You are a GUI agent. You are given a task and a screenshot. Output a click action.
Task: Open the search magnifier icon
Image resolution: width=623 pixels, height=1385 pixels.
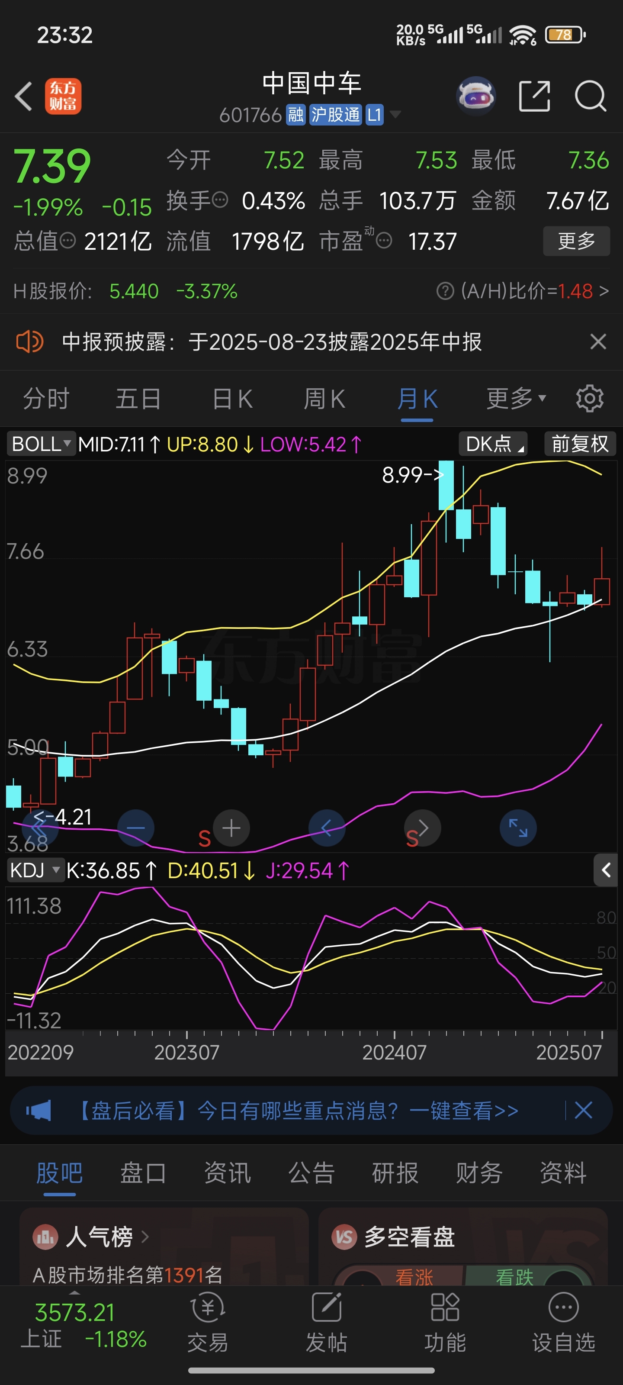click(x=590, y=96)
